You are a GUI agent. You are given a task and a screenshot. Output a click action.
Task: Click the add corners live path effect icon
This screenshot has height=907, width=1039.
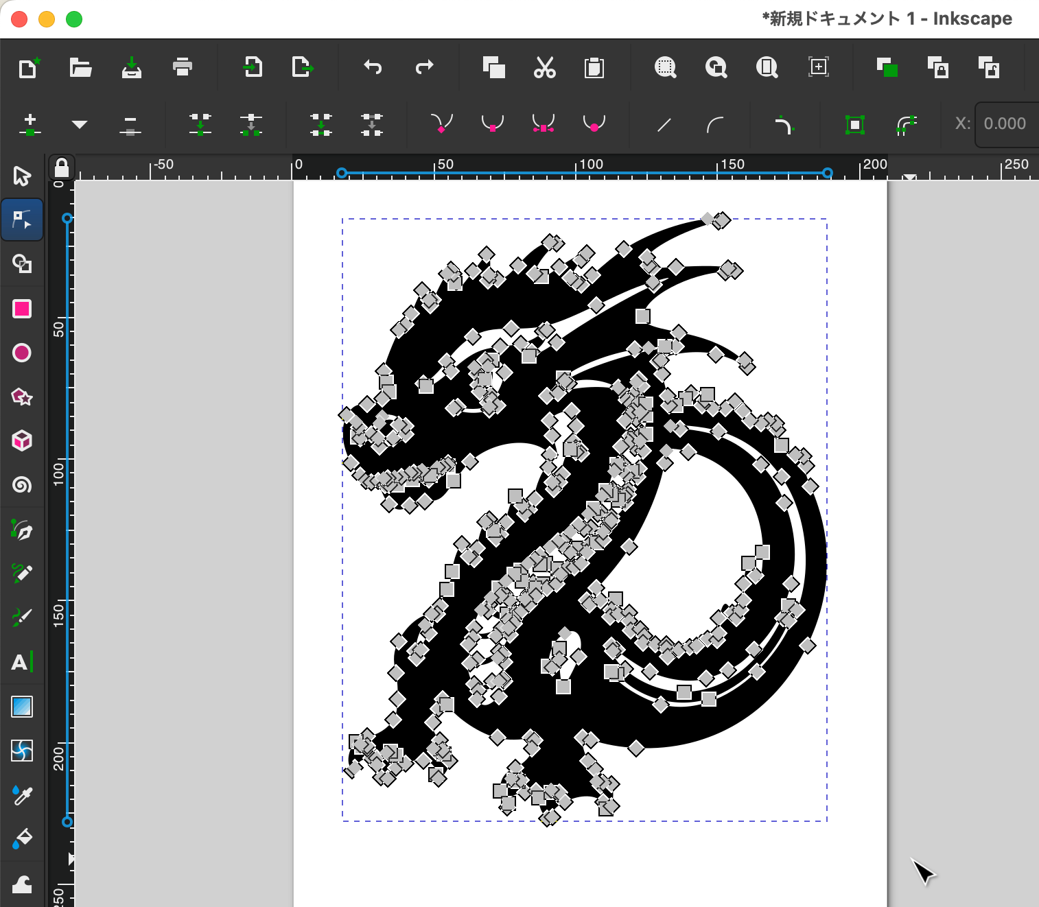click(x=784, y=124)
